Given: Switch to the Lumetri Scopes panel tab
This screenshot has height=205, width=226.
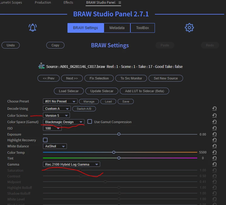Looking at the screenshot, I should pos(11,2).
